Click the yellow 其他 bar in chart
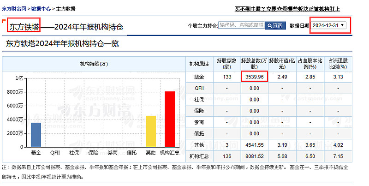This screenshot has height=186, width=369. click(x=151, y=132)
